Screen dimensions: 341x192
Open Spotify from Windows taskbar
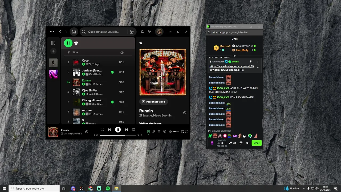(x=108, y=189)
